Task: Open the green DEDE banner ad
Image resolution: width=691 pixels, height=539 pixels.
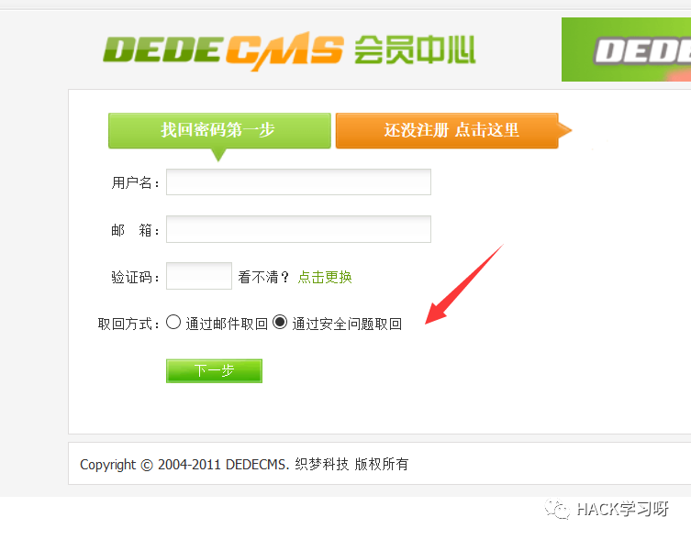Action: 626,49
